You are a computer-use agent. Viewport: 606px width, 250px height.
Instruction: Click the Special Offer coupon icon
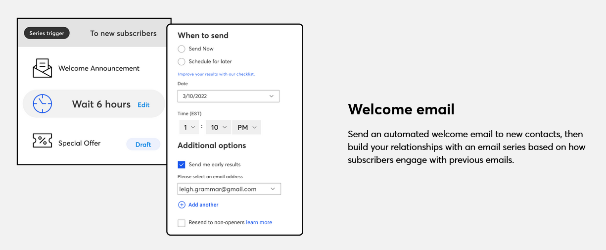point(42,141)
